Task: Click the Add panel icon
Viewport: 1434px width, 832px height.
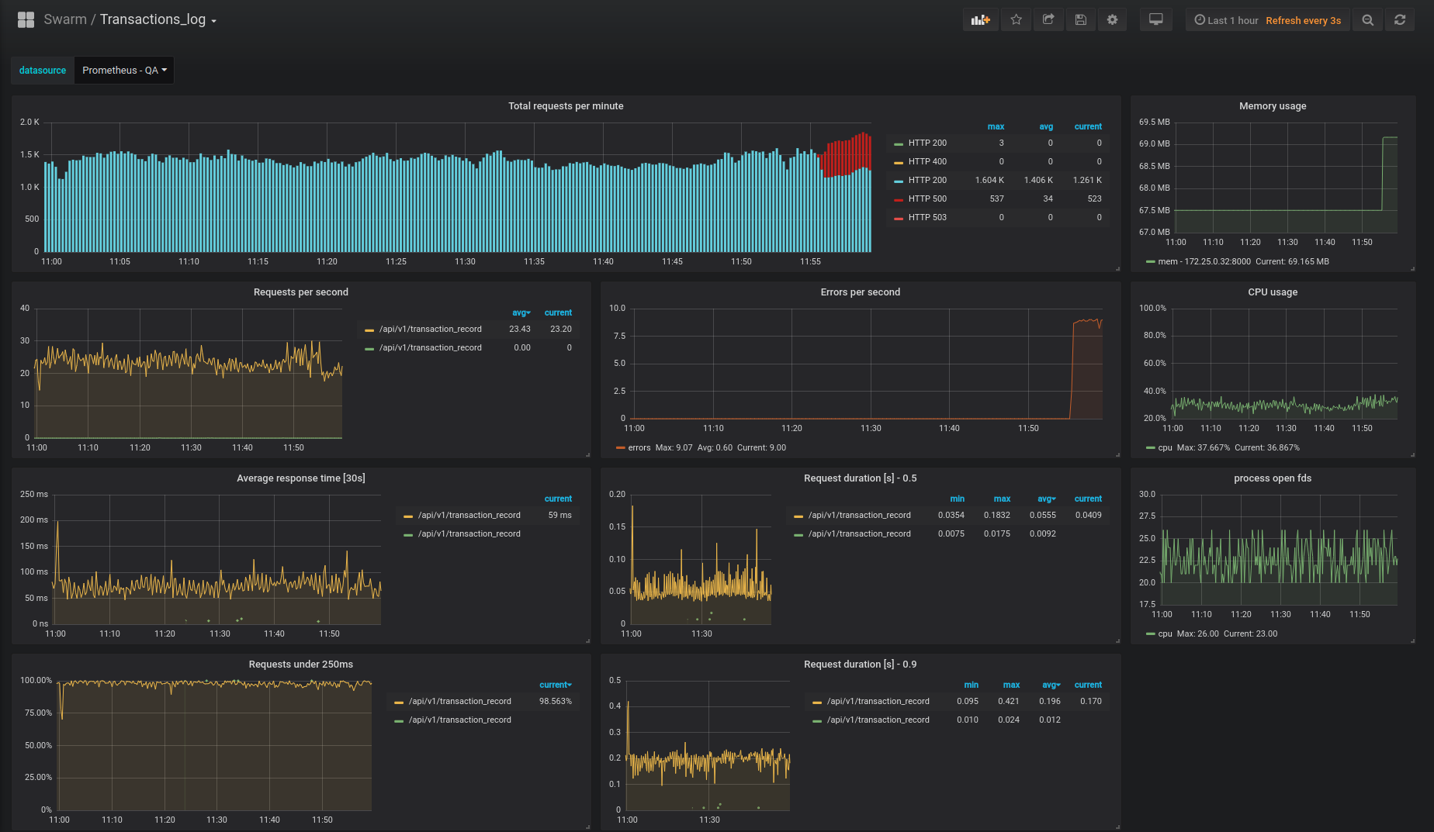Action: click(x=980, y=20)
